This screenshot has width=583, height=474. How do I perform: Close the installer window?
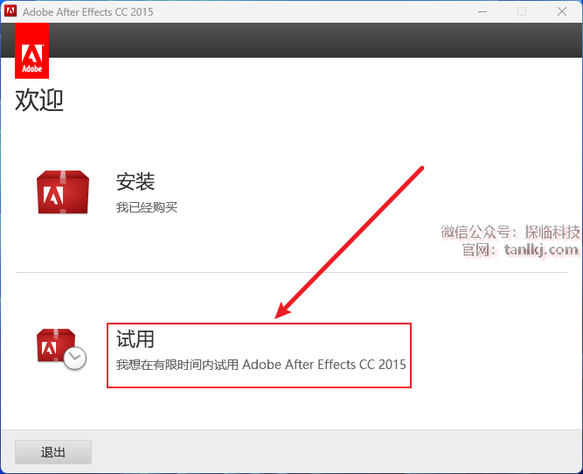pyautogui.click(x=562, y=11)
